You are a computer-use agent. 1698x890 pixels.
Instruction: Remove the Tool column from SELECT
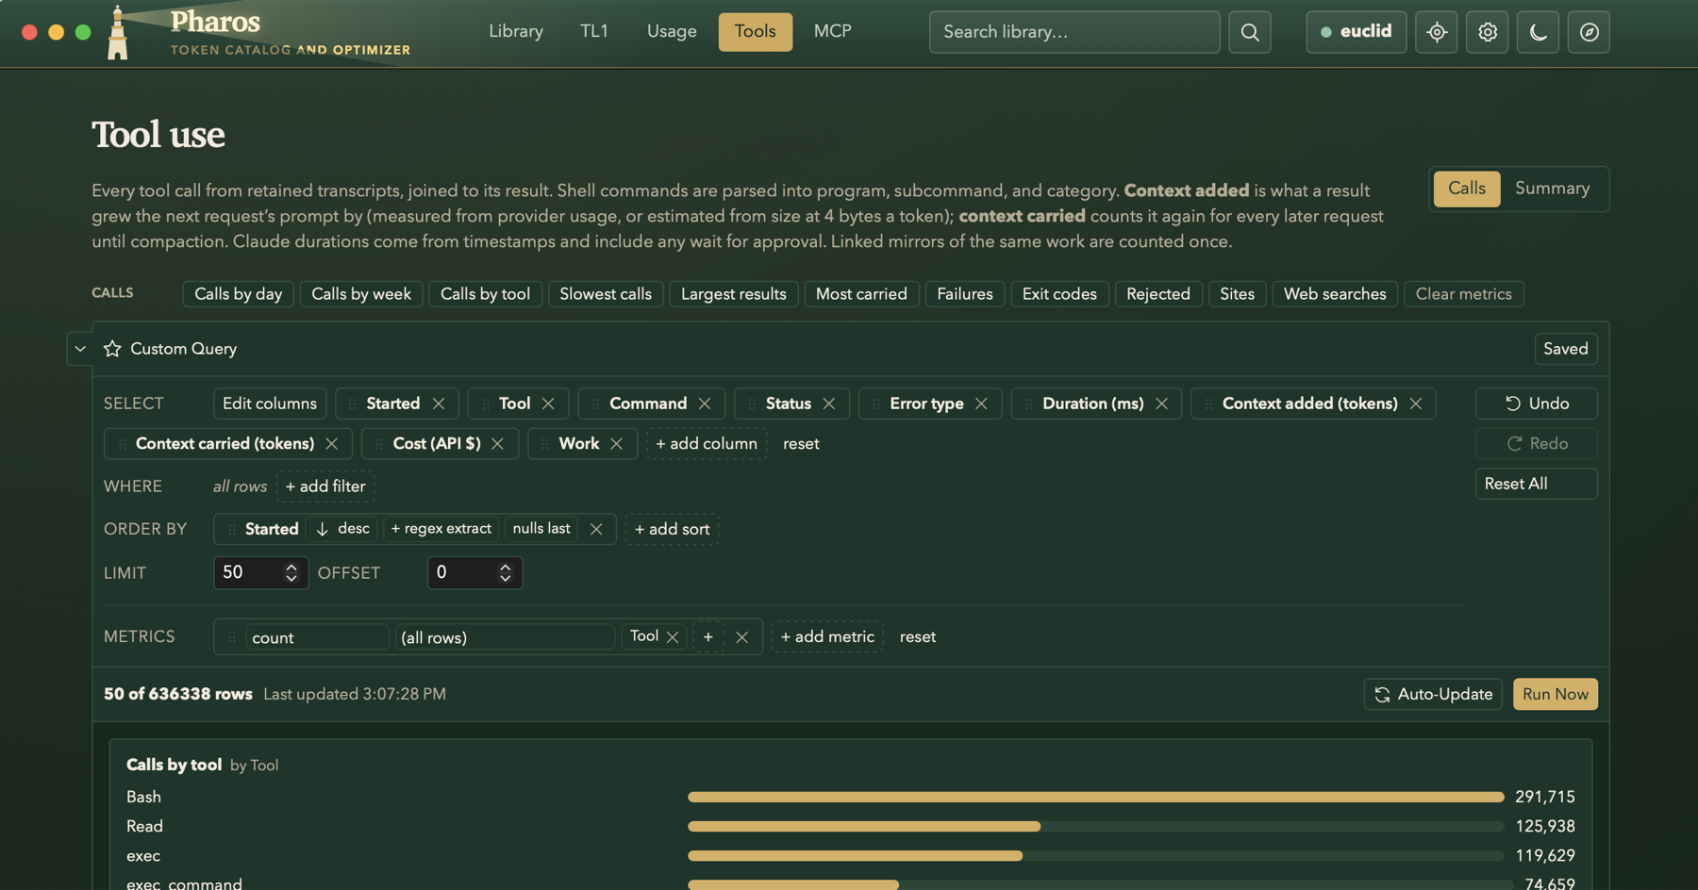pos(548,404)
